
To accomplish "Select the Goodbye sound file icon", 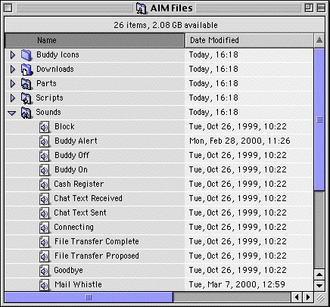I will coord(45,271).
